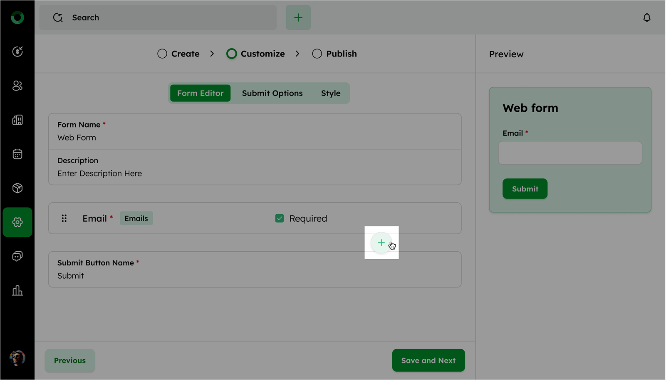
Task: Click the chevron after Customize step
Action: click(297, 54)
